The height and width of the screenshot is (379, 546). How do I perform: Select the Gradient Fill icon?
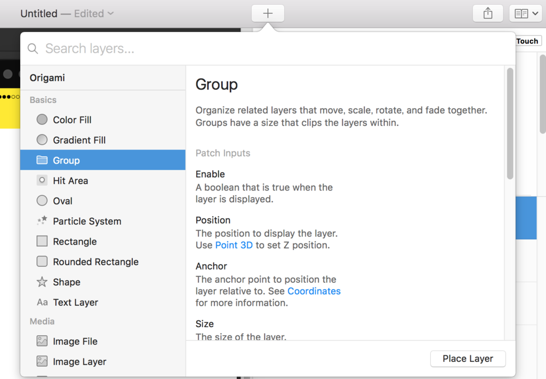point(42,140)
